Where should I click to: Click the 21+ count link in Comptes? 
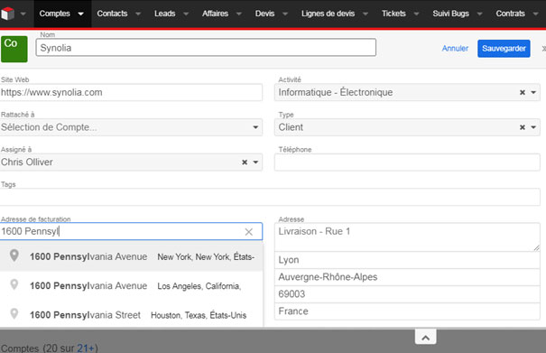[x=86, y=348]
